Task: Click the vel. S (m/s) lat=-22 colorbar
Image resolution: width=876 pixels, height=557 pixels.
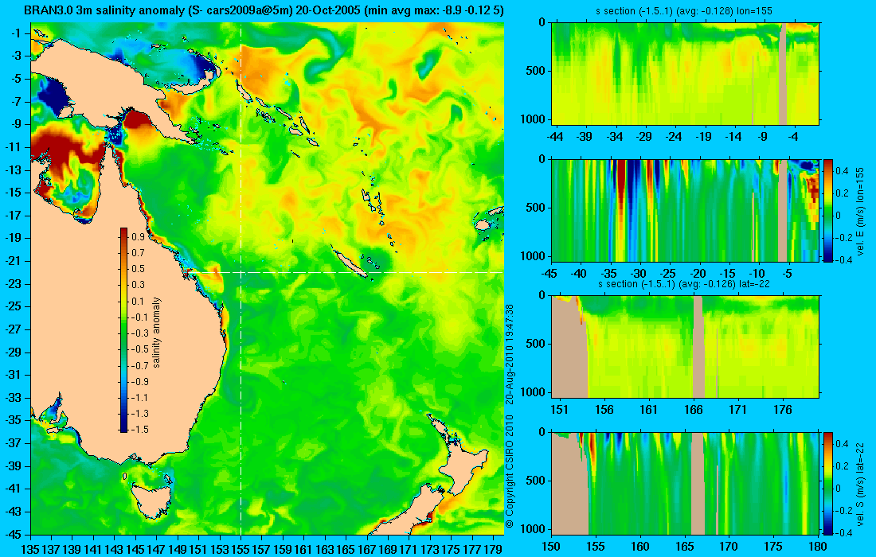Action: point(827,483)
